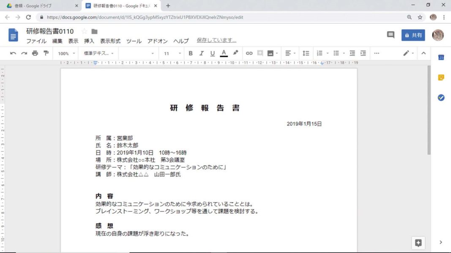Click the Explore button at bottom right
This screenshot has height=253, width=451.
(418, 243)
